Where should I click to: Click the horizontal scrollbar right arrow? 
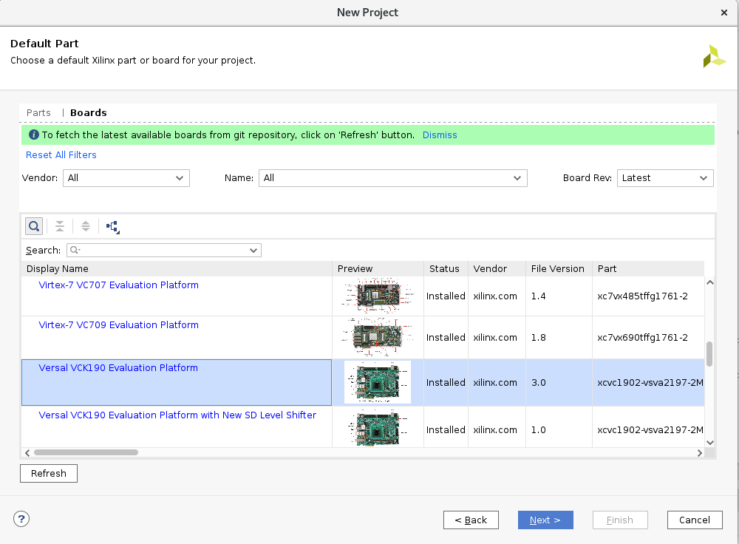[700, 453]
